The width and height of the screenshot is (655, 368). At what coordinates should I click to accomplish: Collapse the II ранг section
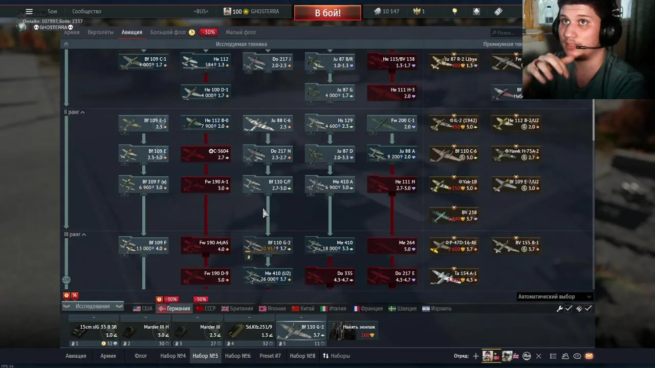click(82, 112)
